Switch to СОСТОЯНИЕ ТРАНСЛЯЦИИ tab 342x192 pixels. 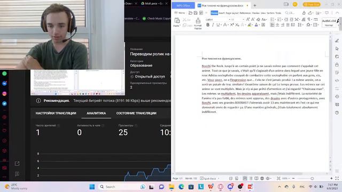pos(136,113)
